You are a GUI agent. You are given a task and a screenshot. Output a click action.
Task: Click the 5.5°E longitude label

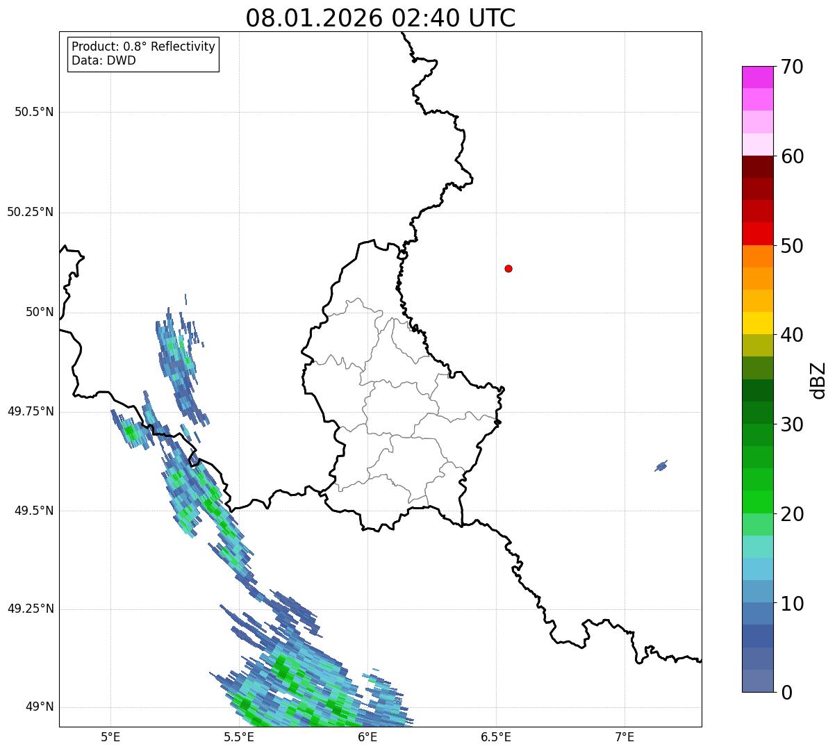239,736
